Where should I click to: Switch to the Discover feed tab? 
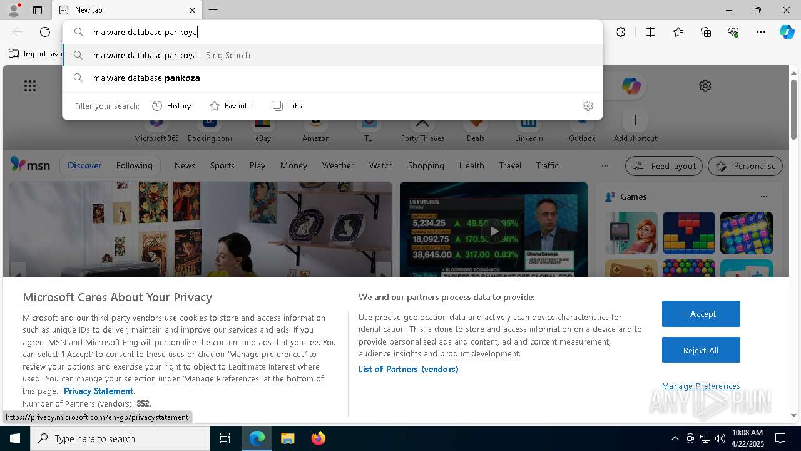(84, 165)
